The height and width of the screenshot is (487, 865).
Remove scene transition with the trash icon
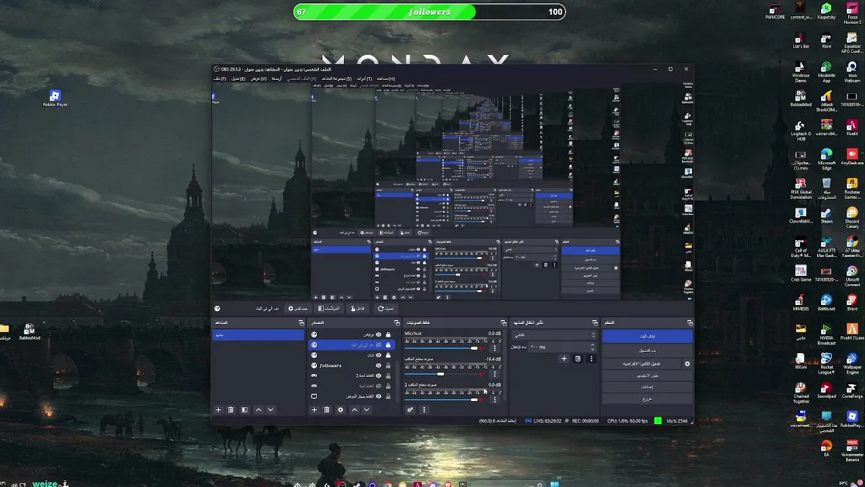578,358
